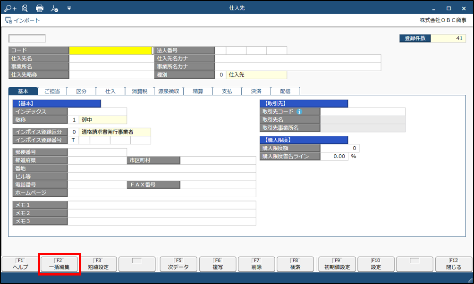Open the 決済 tab
Viewport: 474px width, 284px height.
[256, 91]
